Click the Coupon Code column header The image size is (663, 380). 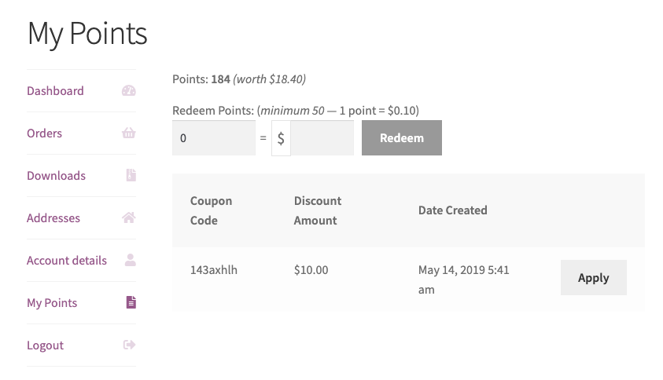[x=211, y=210]
